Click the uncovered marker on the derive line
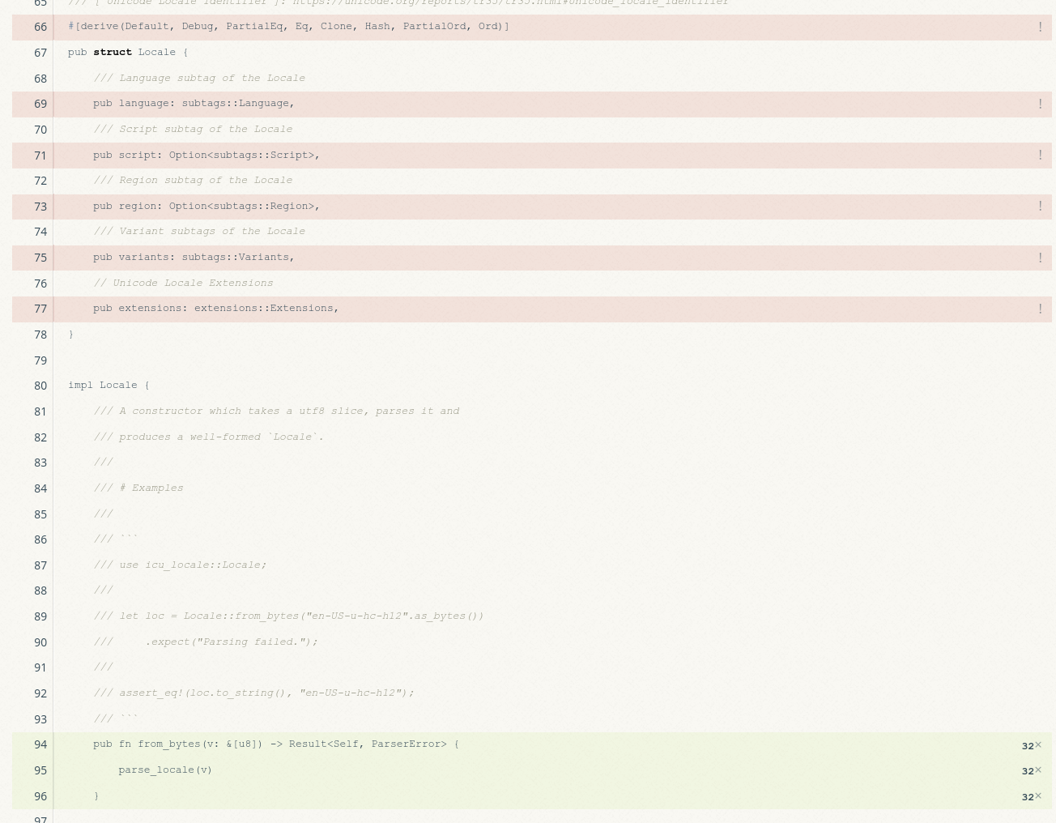Viewport: 1056px width, 823px height. (x=1040, y=26)
